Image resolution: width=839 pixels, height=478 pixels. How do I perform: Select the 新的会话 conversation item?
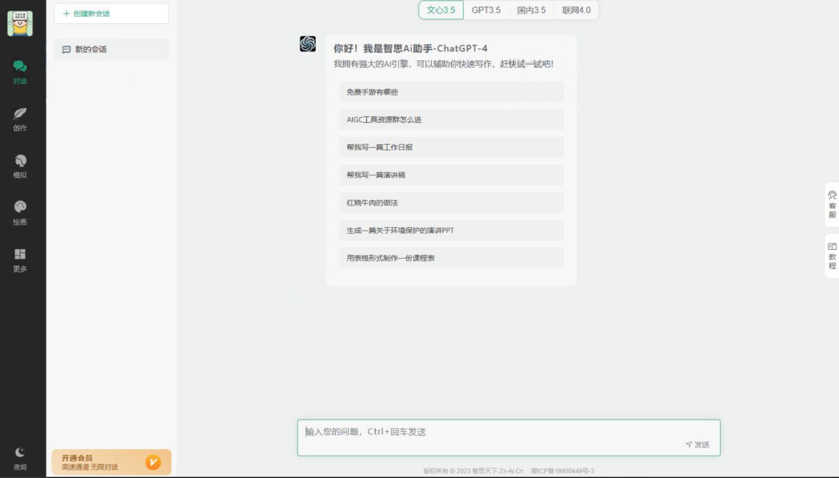coord(111,50)
